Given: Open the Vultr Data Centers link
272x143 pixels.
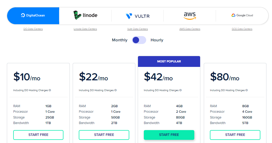Looking at the screenshot, I should pos(137,29).
